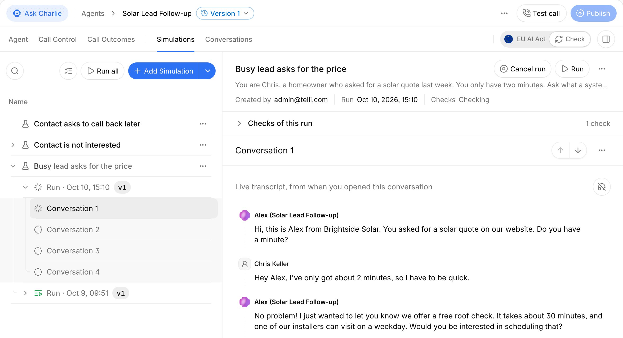This screenshot has width=623, height=338.
Task: Click flask icon of 'Contact asks to call back later'
Action: coord(25,124)
